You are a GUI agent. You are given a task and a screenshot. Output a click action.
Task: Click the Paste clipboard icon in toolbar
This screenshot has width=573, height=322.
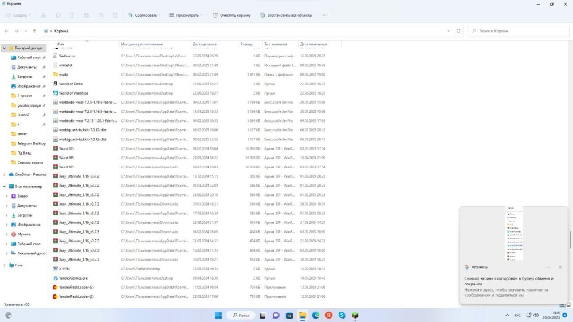tap(72, 15)
